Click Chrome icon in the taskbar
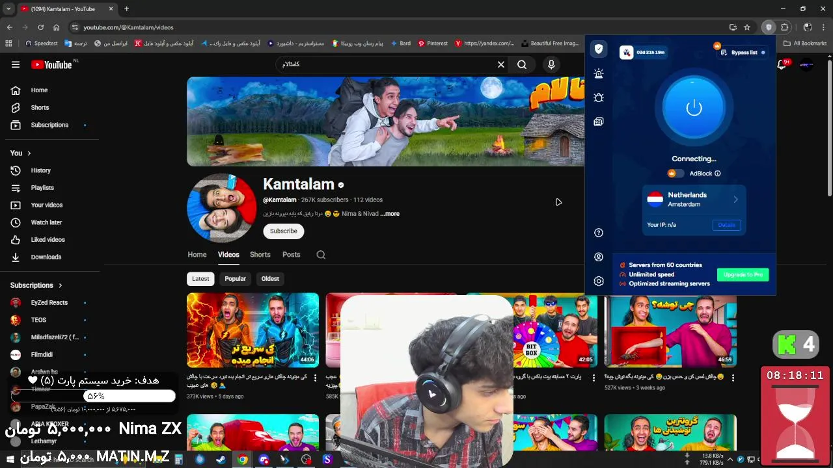This screenshot has height=468, width=833. tap(242, 460)
